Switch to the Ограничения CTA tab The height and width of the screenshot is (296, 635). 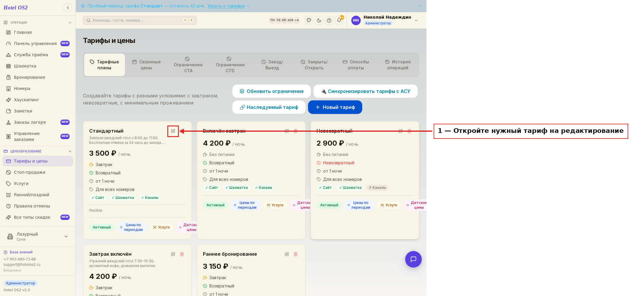coord(188,65)
